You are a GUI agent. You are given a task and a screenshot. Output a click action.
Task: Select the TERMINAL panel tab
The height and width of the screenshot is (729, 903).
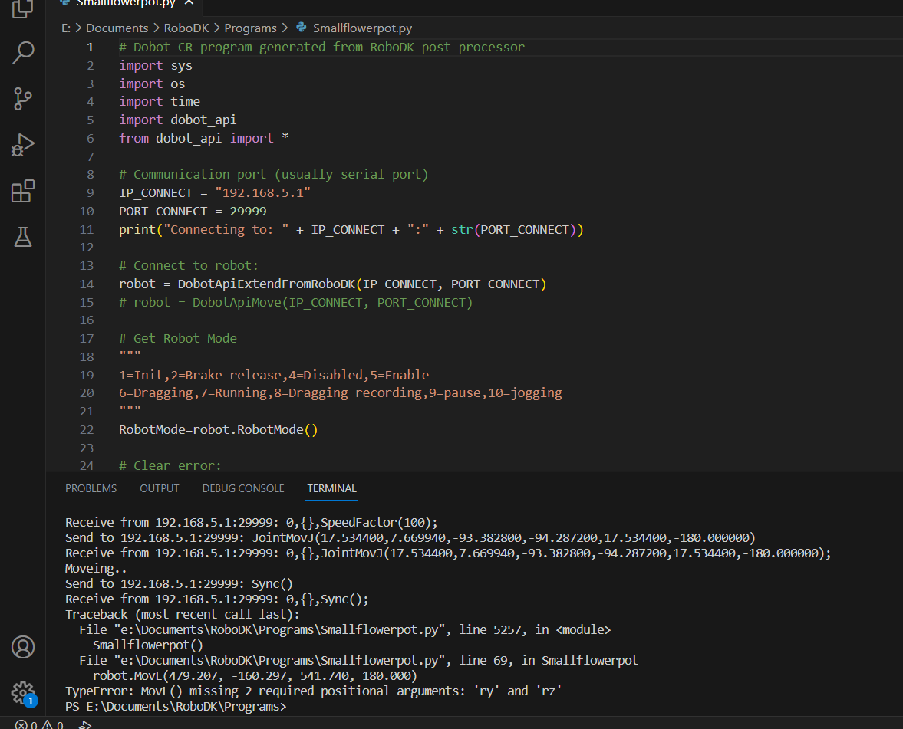click(x=331, y=488)
